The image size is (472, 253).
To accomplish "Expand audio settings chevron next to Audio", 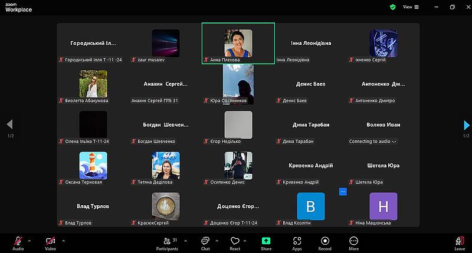I will [x=31, y=240].
